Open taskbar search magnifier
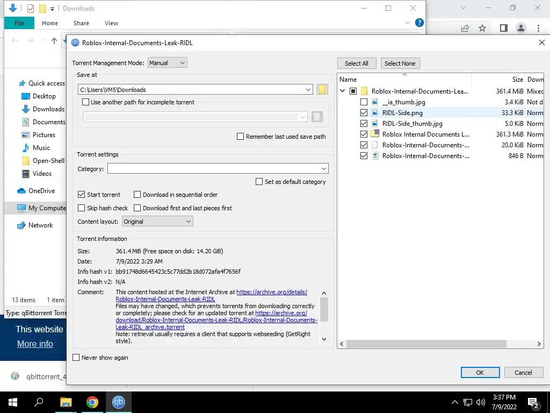Viewport: 550px width, 413px height. point(39,402)
